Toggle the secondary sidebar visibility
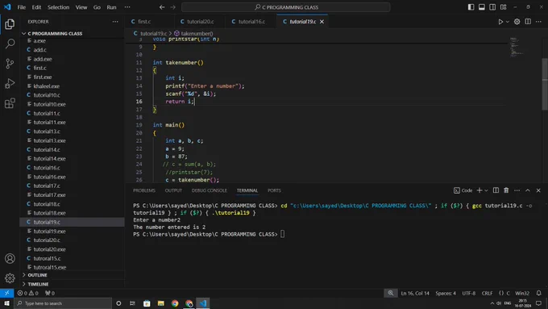548x309 pixels. coord(492,7)
